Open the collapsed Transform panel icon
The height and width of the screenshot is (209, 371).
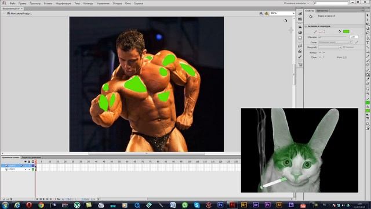300,38
